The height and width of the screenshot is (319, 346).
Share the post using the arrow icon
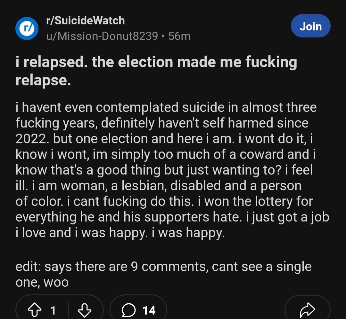click(307, 310)
